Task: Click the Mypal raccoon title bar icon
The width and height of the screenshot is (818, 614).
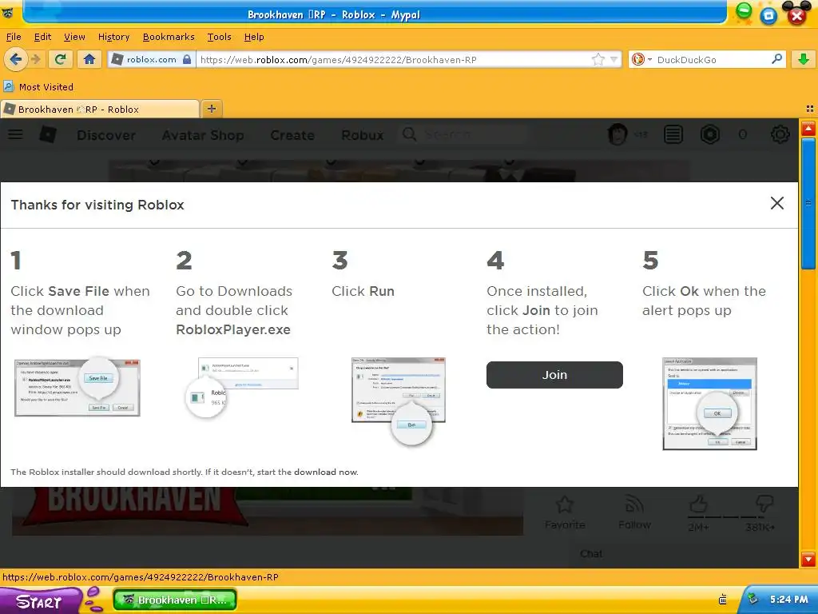Action: click(8, 13)
